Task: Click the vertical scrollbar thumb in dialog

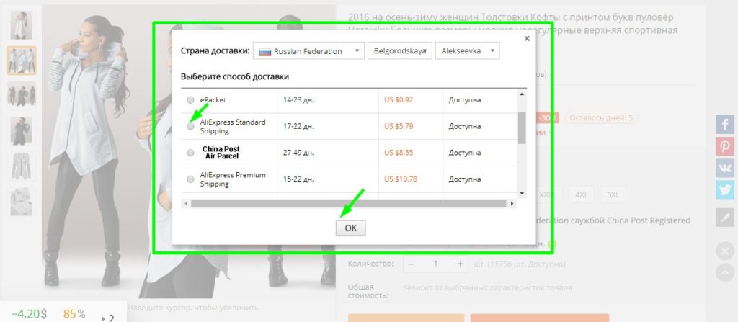Action: [x=522, y=128]
